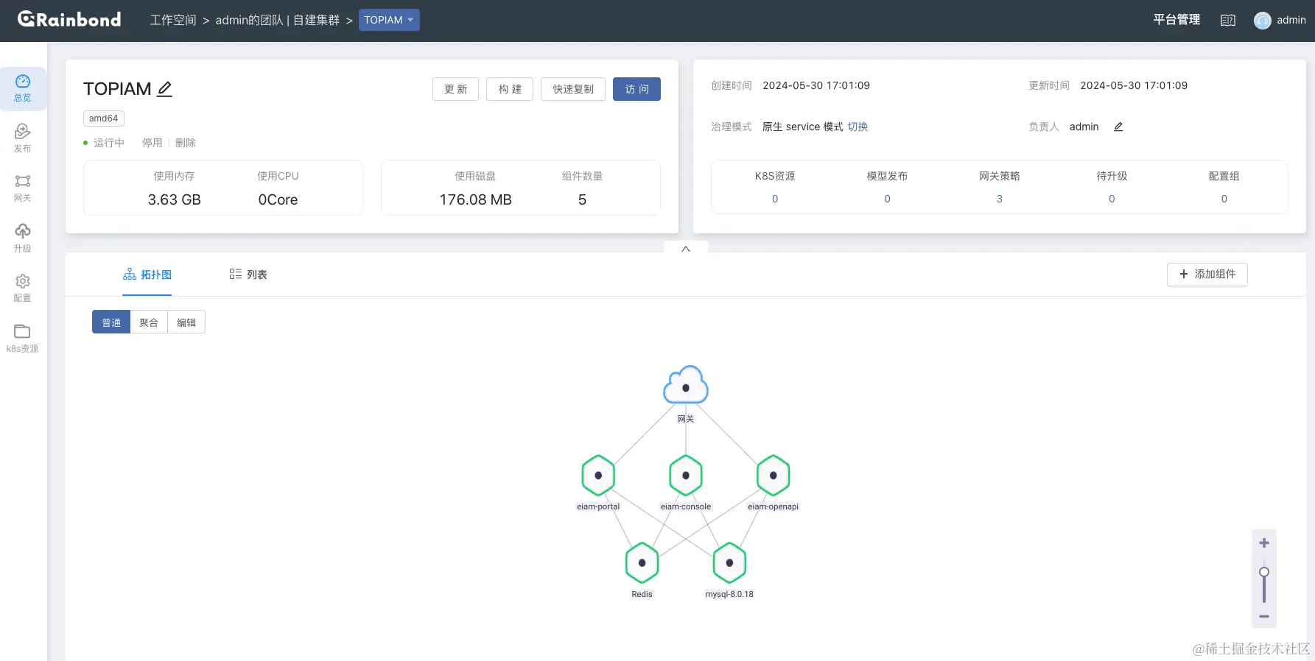Open the 网关 gateway sidebar item
Viewport: 1315px width, 661px height.
pyautogui.click(x=23, y=188)
